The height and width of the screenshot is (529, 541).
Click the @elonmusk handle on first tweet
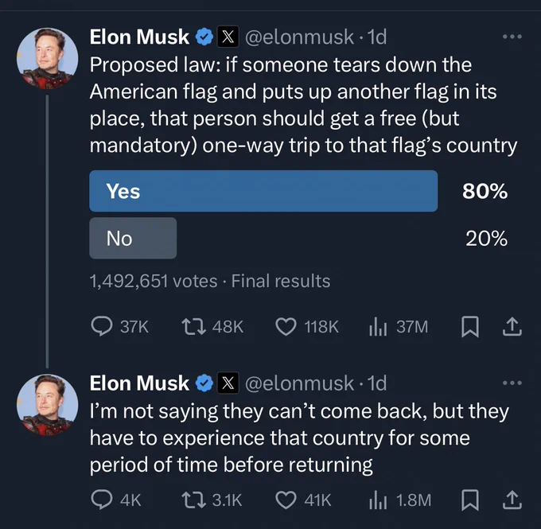(x=299, y=37)
